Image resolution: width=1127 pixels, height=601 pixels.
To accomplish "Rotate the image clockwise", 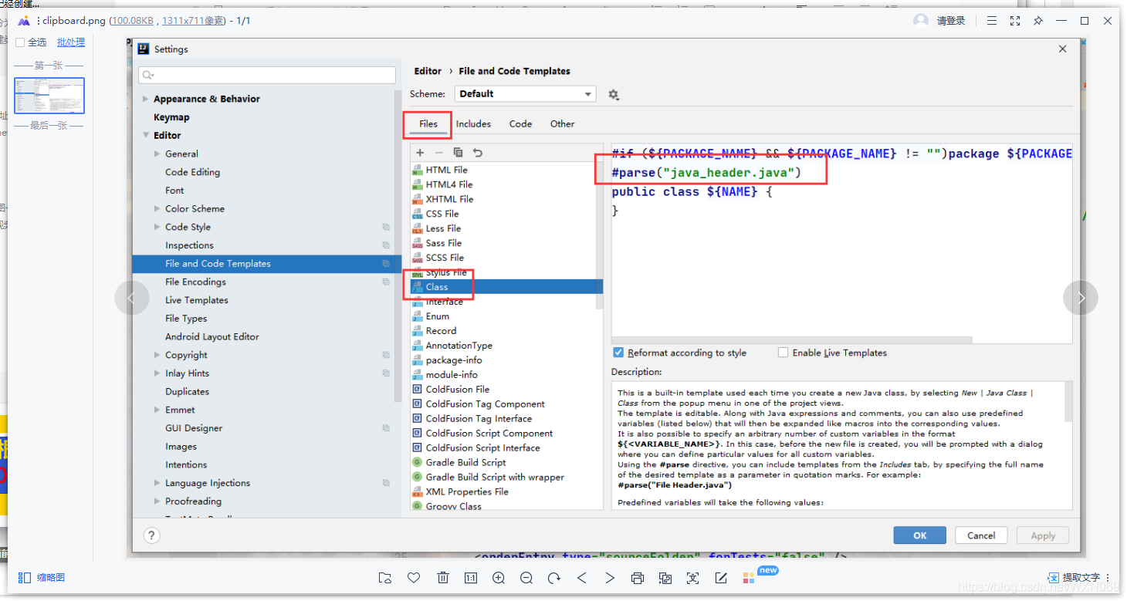I will 554,578.
